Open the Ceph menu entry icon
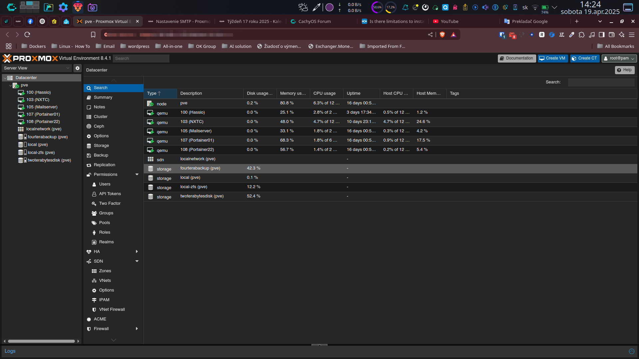 (x=89, y=126)
